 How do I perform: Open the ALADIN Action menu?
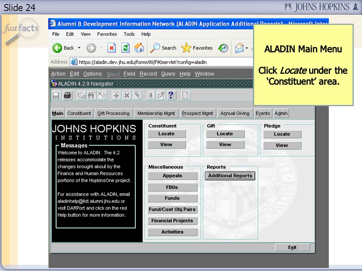[x=58, y=74]
